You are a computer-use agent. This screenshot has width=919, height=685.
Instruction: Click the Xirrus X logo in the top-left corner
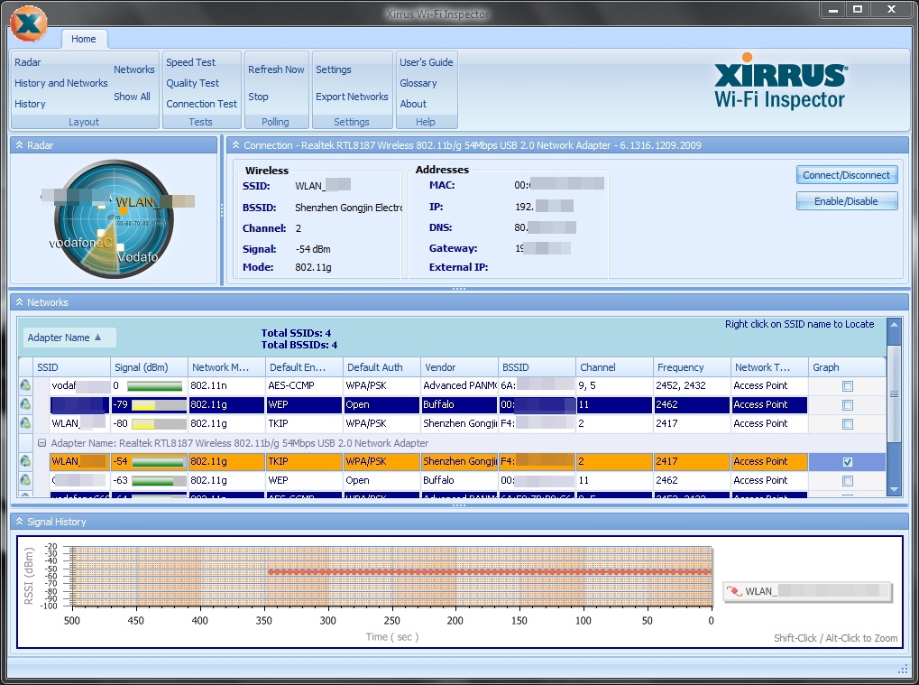tap(27, 24)
